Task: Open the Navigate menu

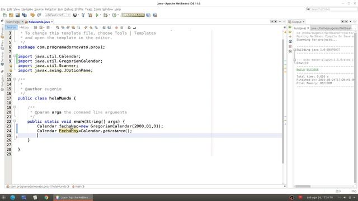Action: tap(27, 9)
